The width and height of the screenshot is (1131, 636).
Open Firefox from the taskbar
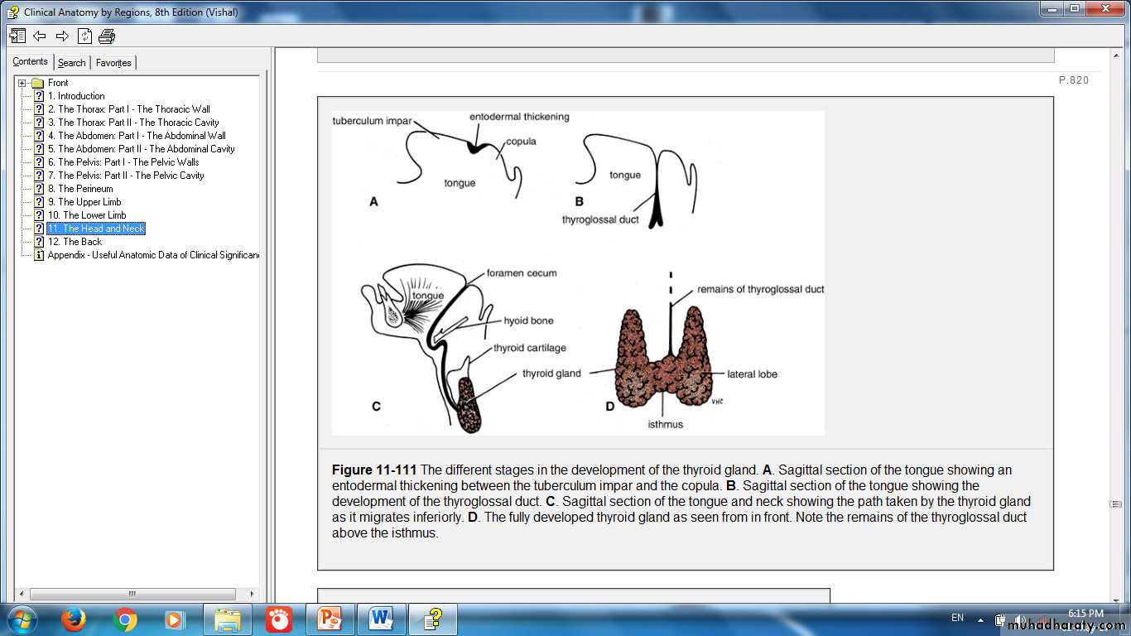coord(74,619)
